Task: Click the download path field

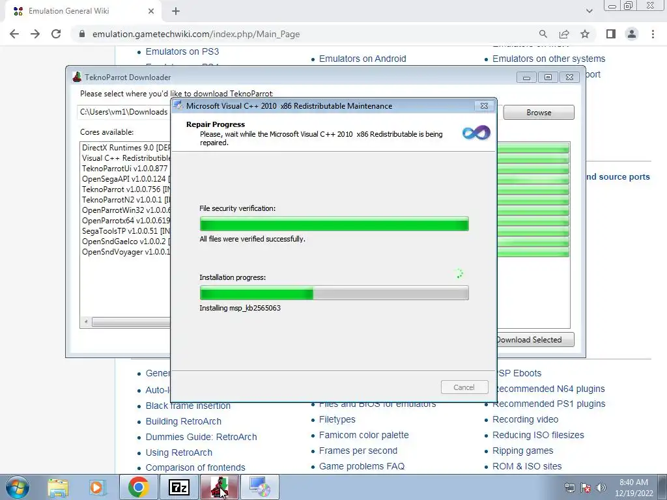Action: pos(124,112)
